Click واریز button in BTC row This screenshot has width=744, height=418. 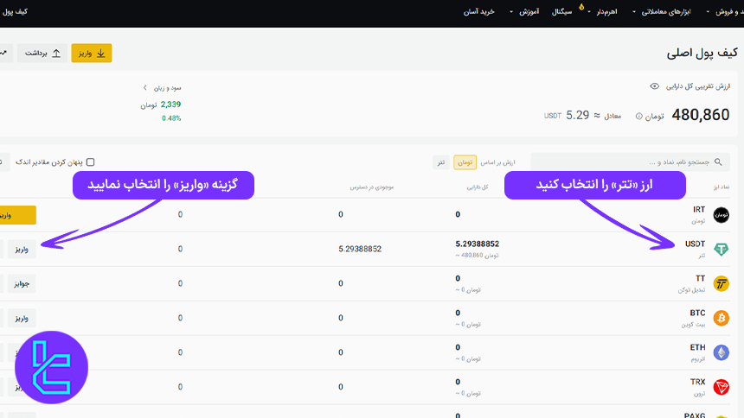[x=22, y=319]
